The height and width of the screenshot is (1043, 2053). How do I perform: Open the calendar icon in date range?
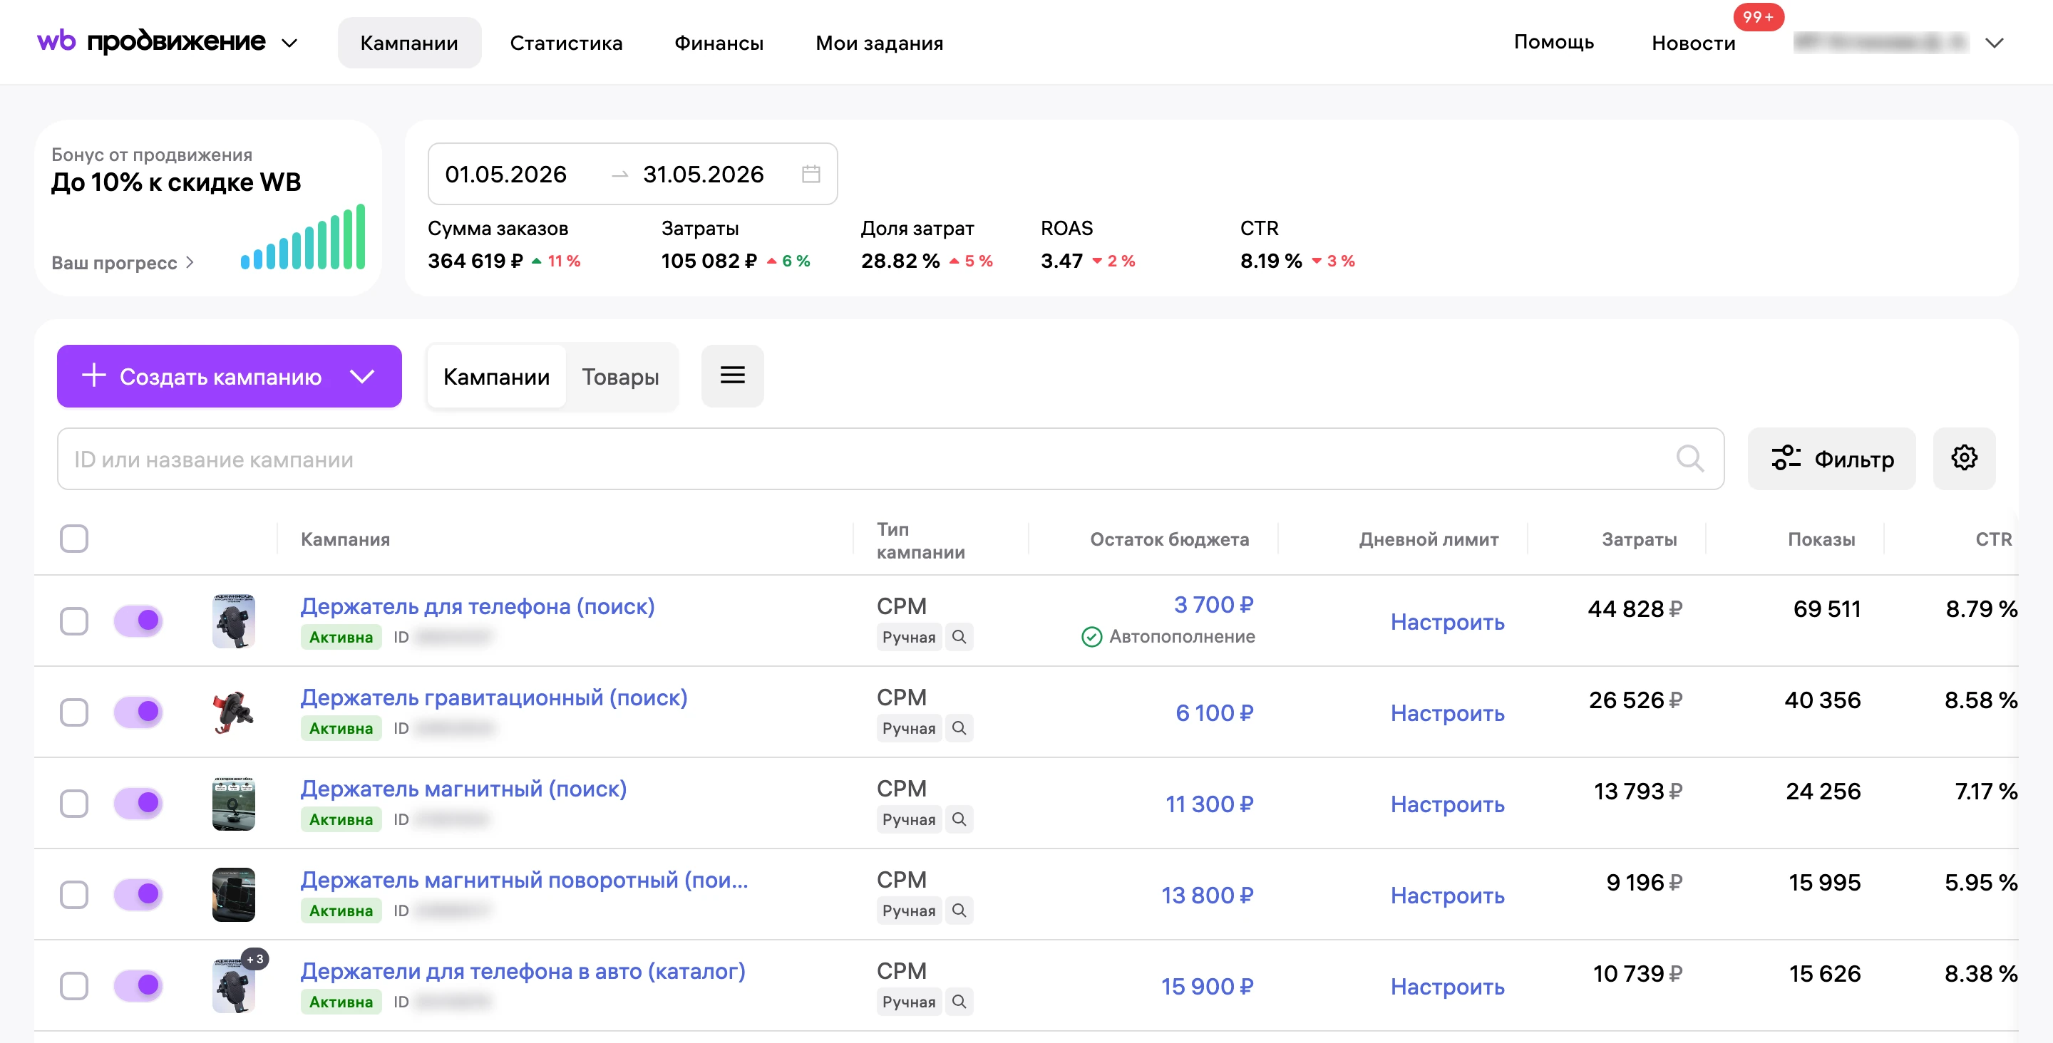811,174
